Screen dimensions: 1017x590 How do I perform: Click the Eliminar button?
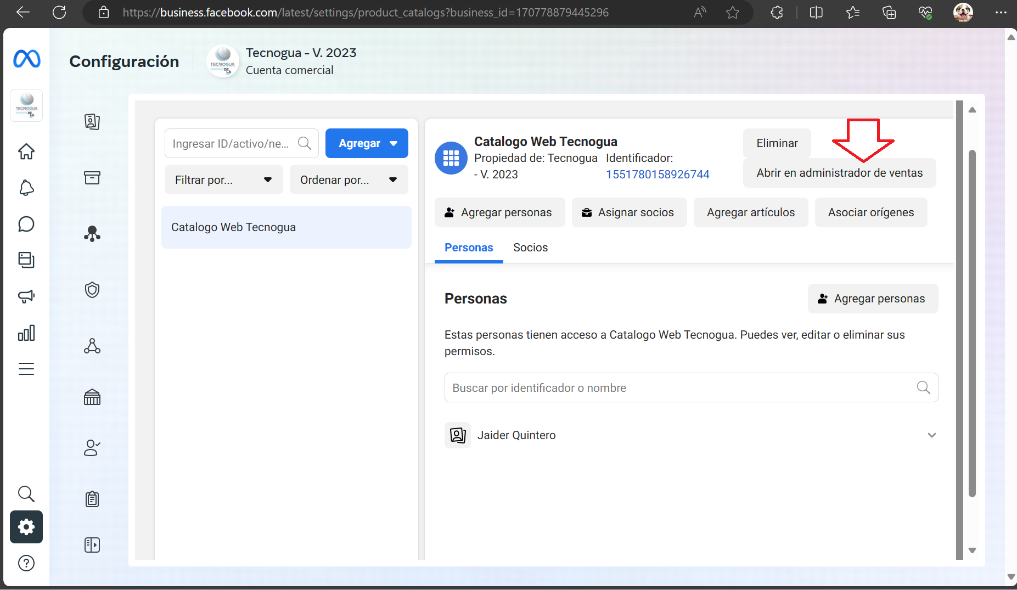[777, 143]
